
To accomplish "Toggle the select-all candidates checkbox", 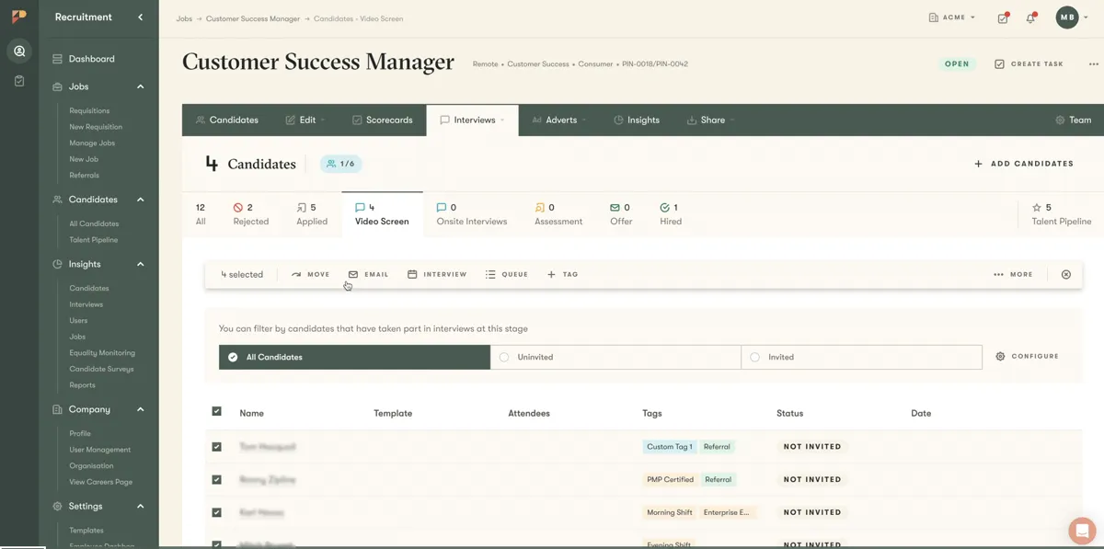I will point(216,411).
